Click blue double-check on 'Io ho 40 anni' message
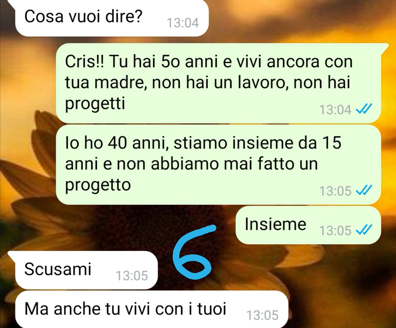 [x=364, y=190]
